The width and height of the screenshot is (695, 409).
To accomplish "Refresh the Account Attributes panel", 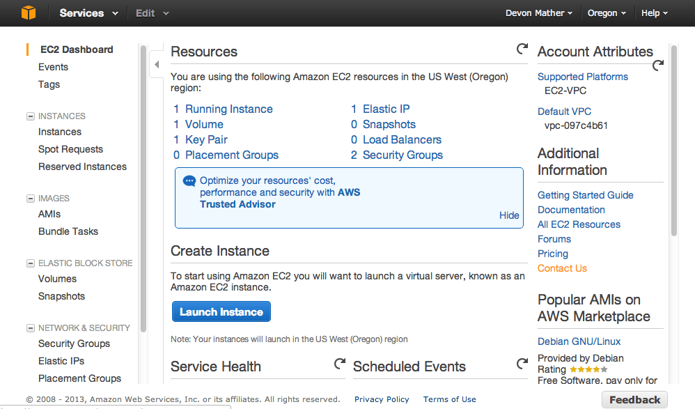I will 657,65.
